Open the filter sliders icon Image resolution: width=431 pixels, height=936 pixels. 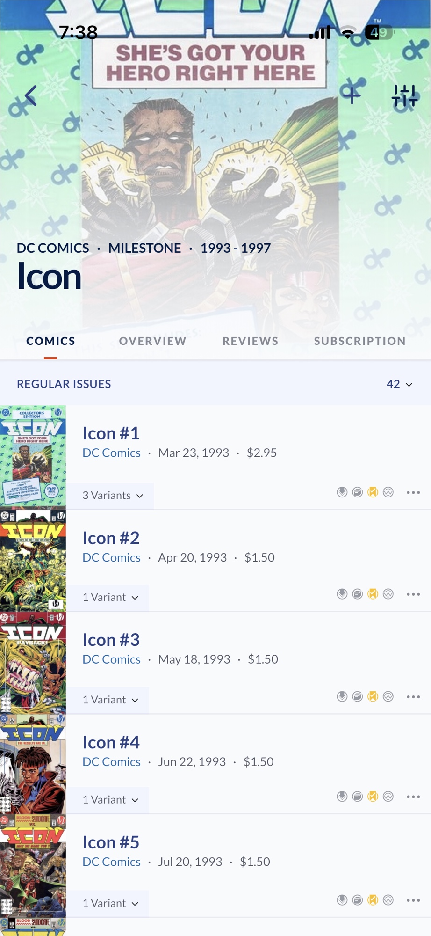coord(404,96)
